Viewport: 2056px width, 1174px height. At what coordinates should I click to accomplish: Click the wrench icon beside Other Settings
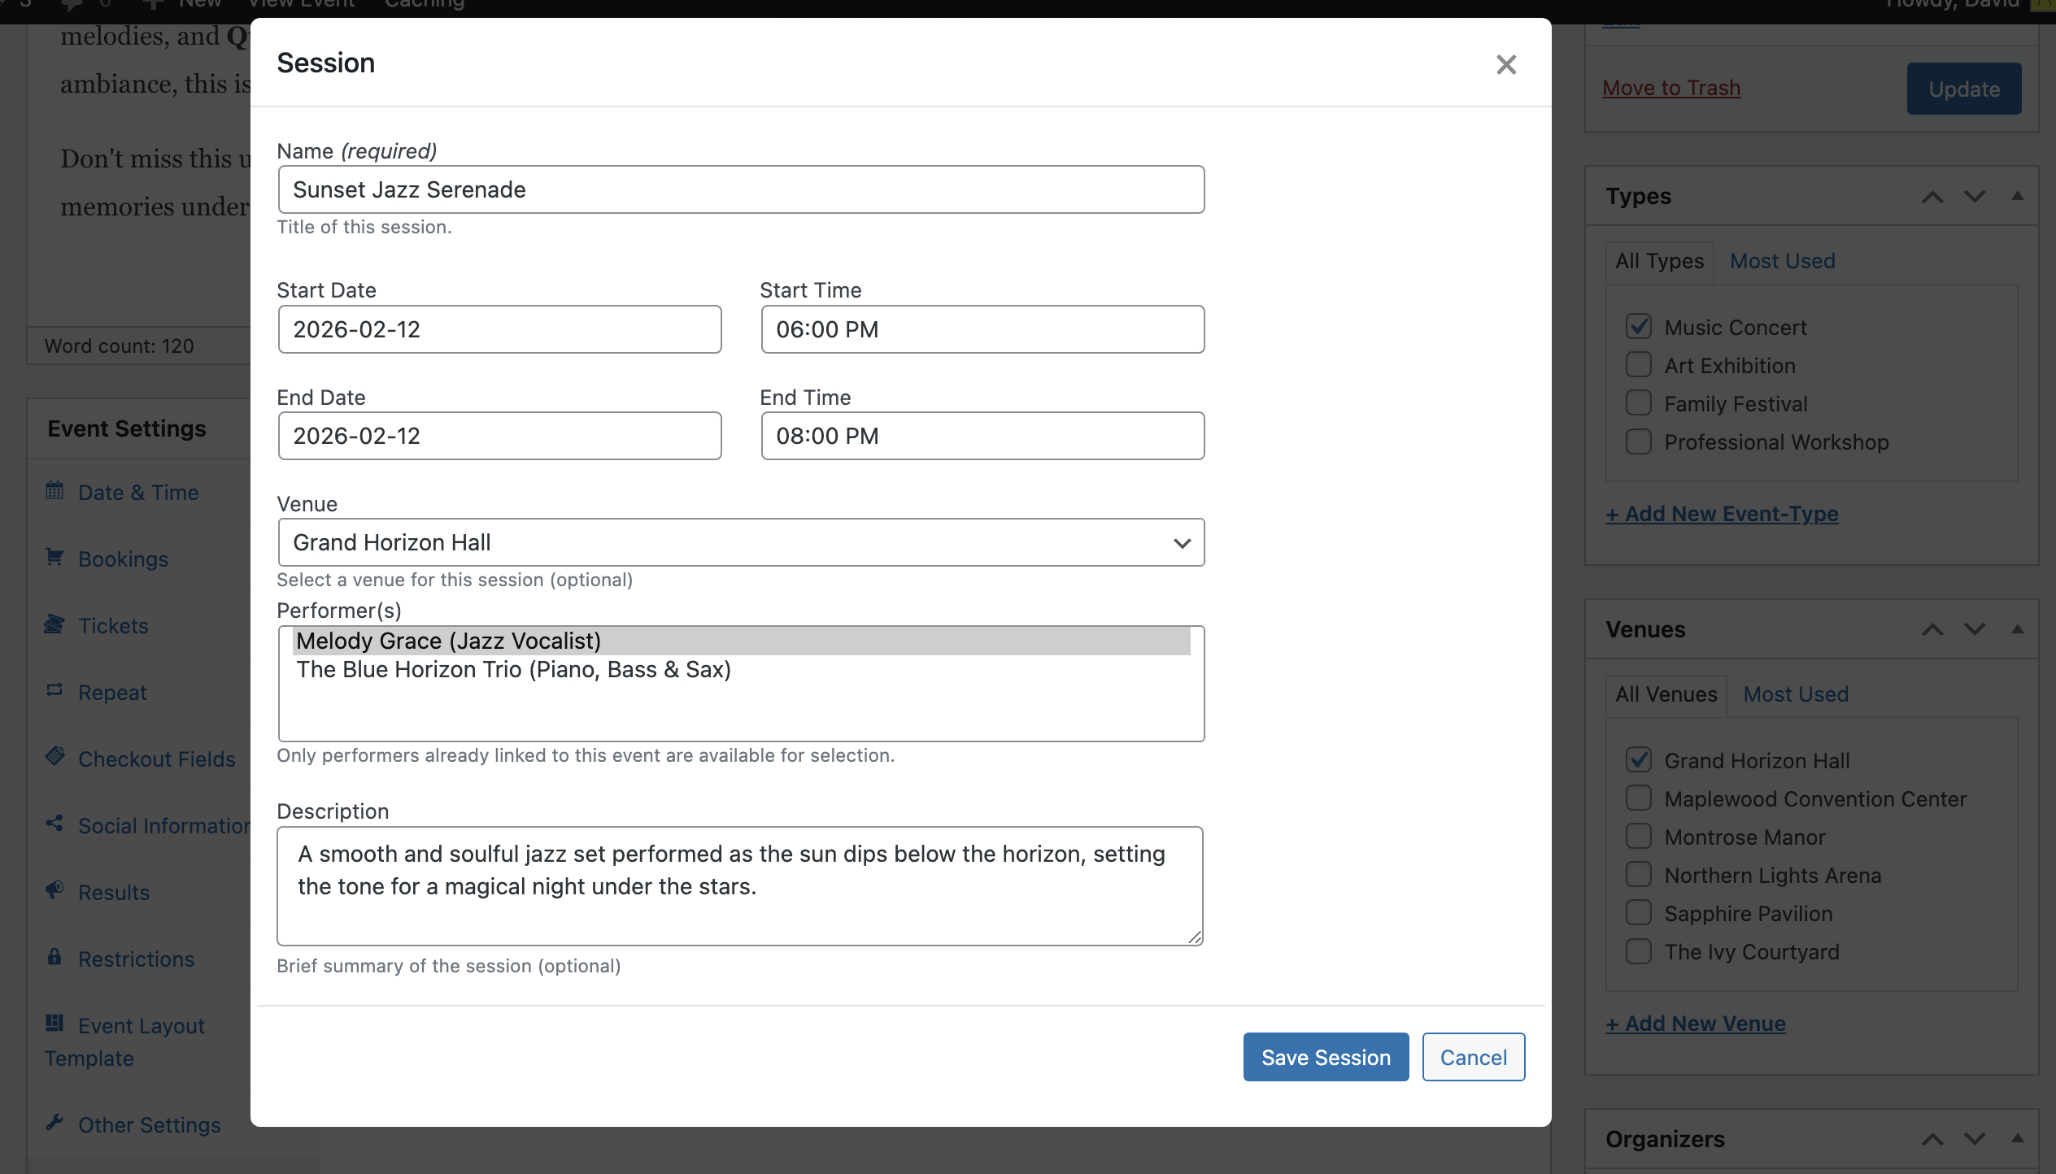(x=54, y=1123)
